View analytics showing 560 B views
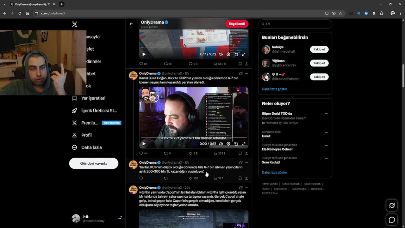This screenshot has height=228, width=405. pos(220,64)
